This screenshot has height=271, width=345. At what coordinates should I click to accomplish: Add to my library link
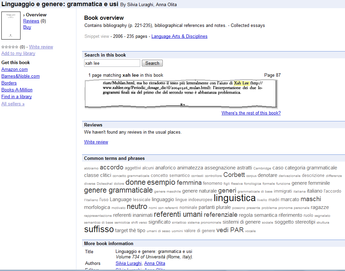[18, 53]
